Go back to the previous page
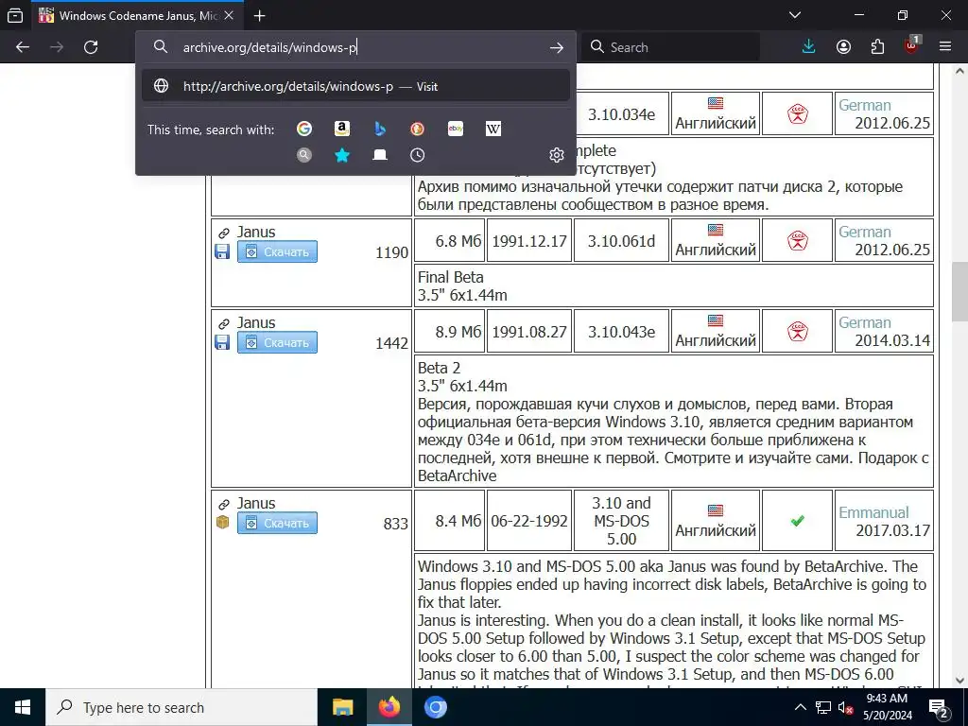The height and width of the screenshot is (726, 968). click(x=23, y=47)
